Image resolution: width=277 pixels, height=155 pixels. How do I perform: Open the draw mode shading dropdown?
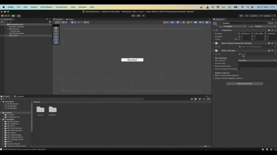(165, 22)
